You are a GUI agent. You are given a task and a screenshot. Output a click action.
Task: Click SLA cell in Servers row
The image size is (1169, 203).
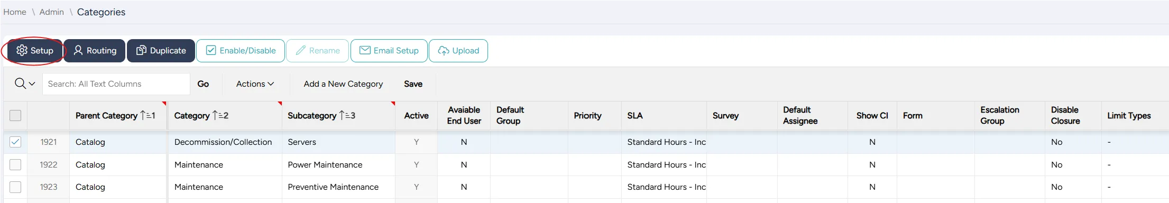click(x=664, y=142)
